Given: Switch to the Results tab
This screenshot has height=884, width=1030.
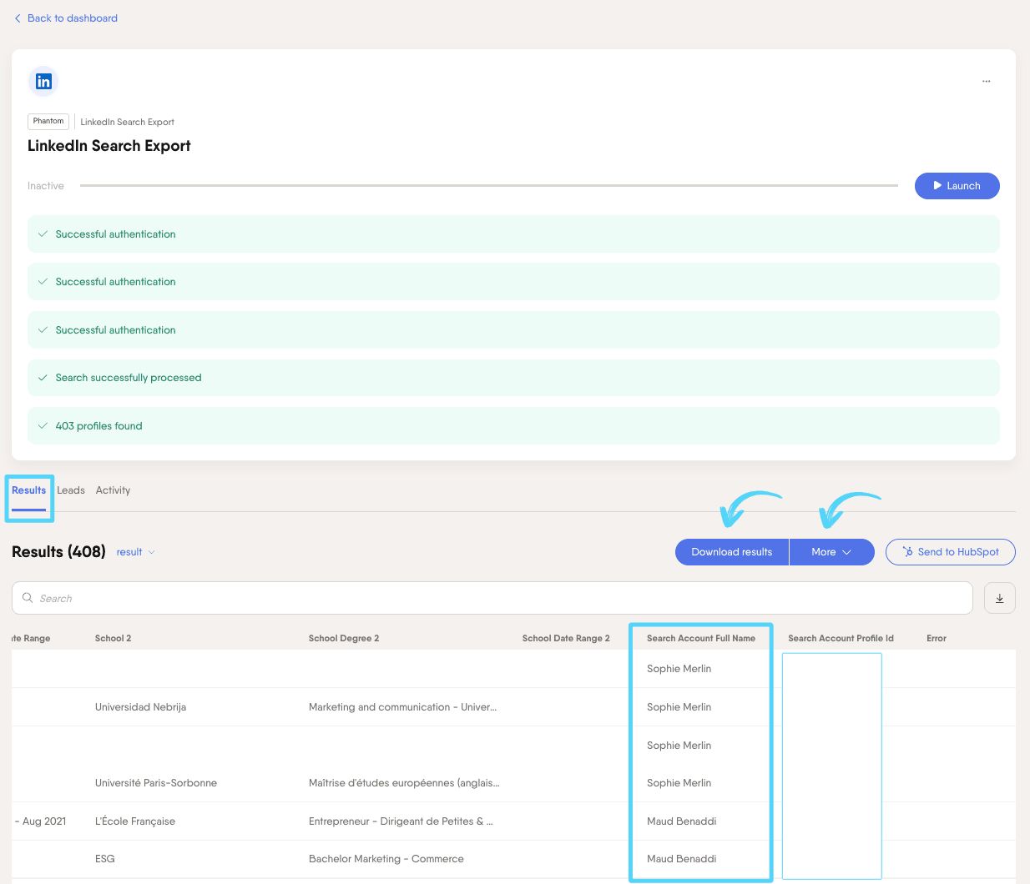Looking at the screenshot, I should [x=29, y=490].
